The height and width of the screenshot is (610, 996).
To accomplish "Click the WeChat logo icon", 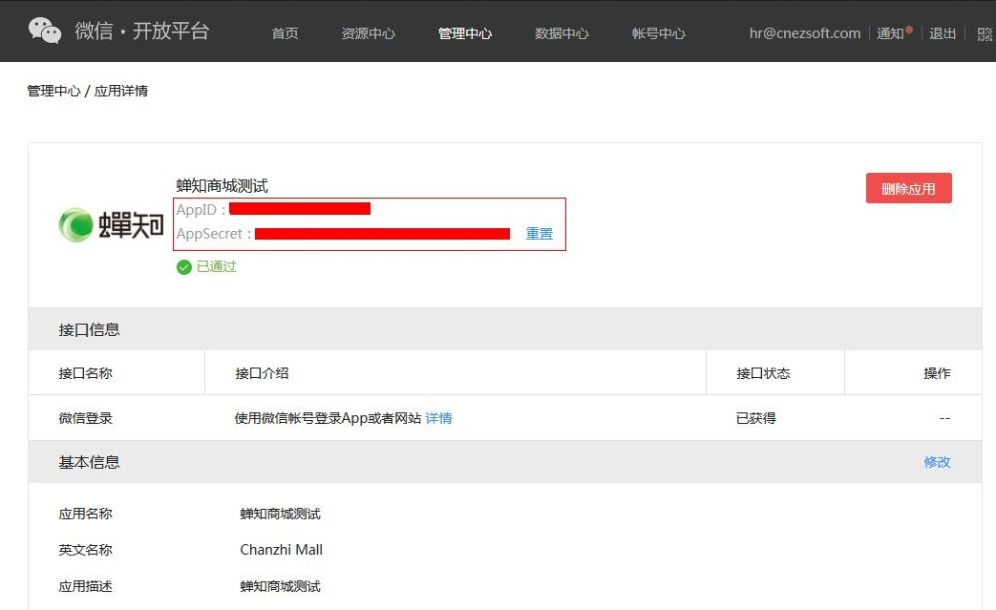I will click(x=45, y=31).
